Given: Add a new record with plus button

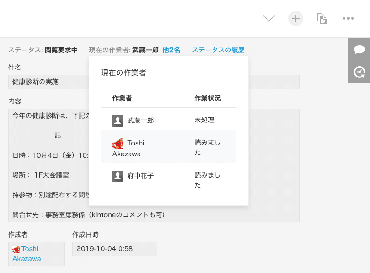Looking at the screenshot, I should [296, 18].
